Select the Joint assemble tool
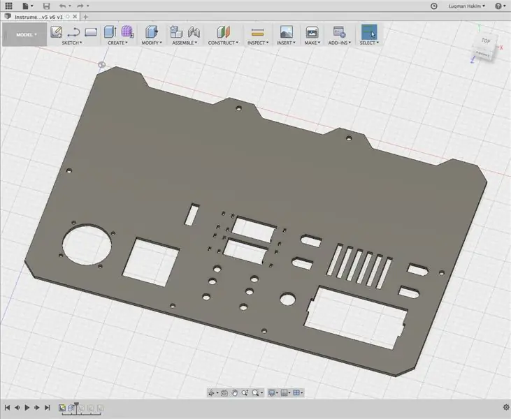The width and height of the screenshot is (511, 419). (x=194, y=32)
